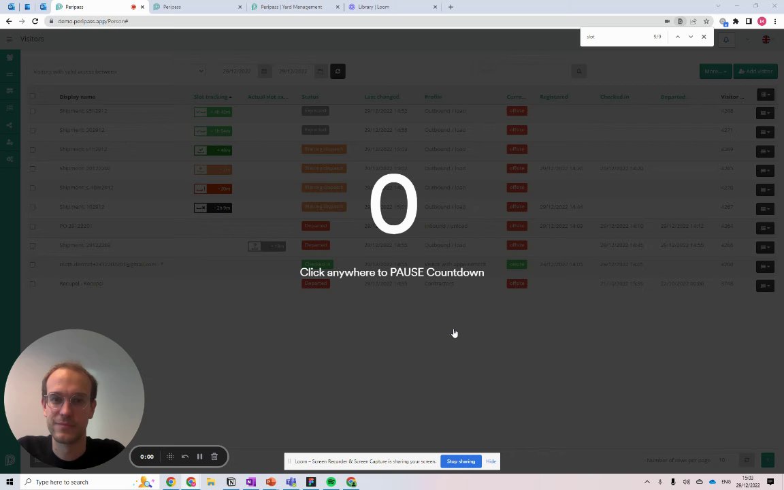
Task: Click the Checked in status badge
Action: pos(317,265)
